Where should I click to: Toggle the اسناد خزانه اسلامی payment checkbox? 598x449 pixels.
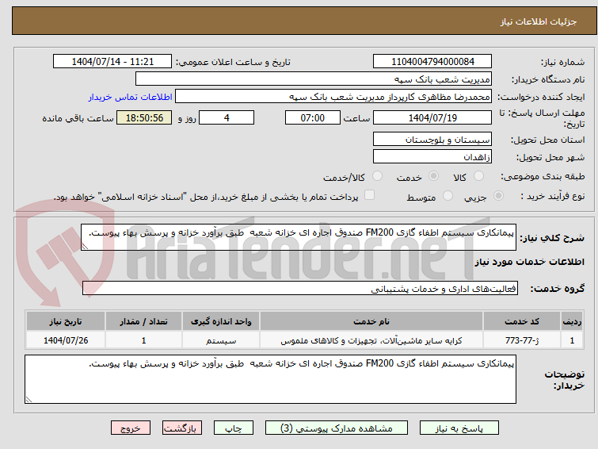tap(369, 195)
